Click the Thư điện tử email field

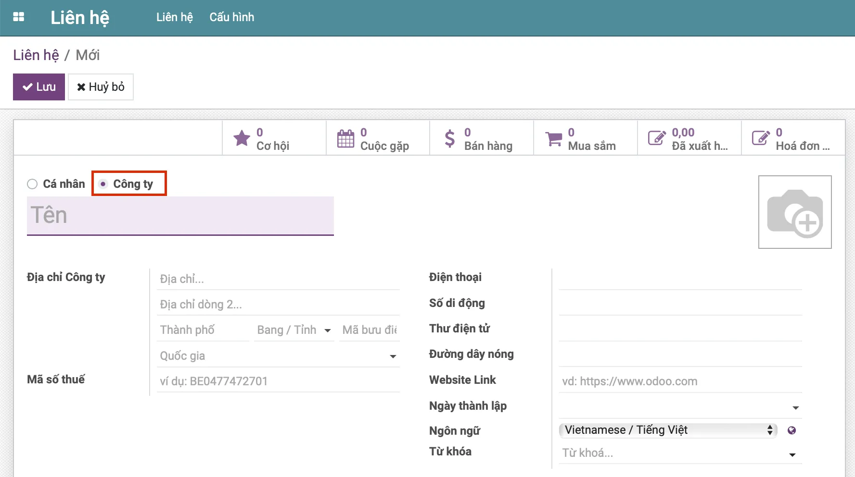680,330
